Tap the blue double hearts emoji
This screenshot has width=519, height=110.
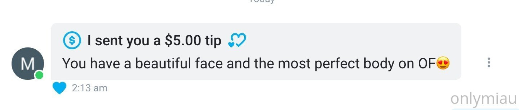click(237, 40)
